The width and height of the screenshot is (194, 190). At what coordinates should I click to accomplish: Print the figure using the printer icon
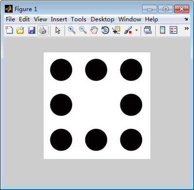coord(43,30)
